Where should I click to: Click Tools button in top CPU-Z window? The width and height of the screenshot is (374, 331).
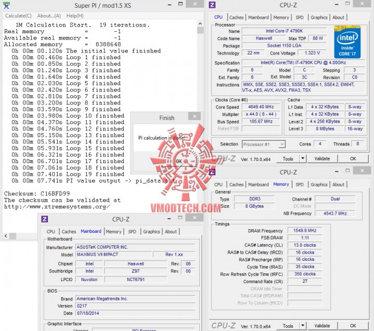(288, 158)
